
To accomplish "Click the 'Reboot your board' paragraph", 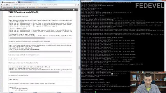I will pos(24,55).
